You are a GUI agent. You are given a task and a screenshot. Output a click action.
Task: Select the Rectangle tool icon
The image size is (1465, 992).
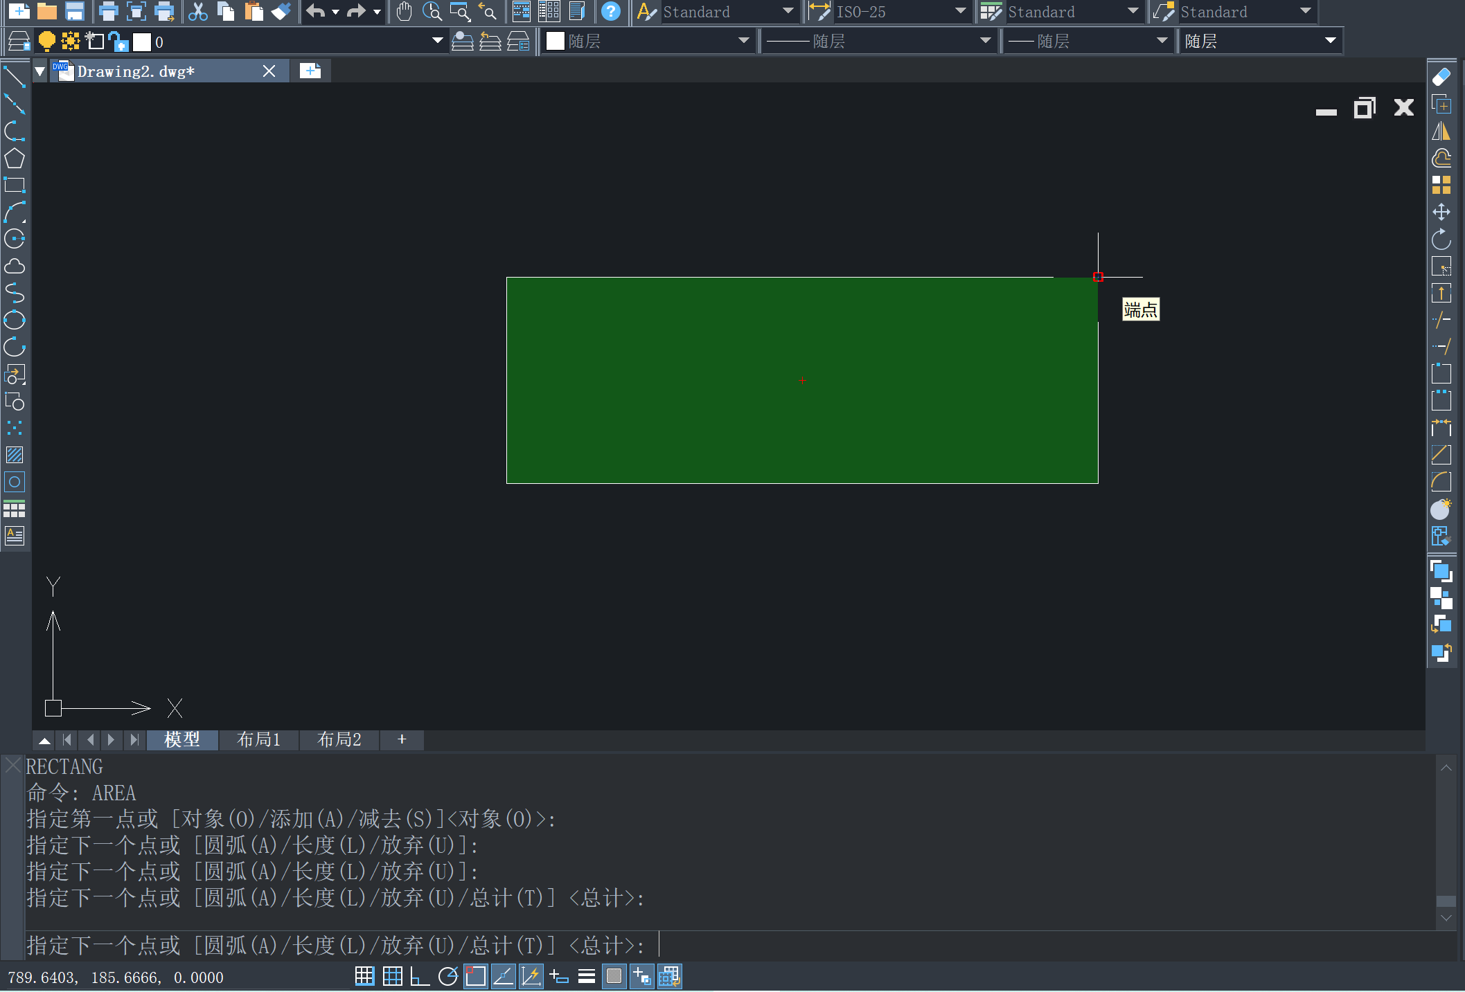pos(15,185)
